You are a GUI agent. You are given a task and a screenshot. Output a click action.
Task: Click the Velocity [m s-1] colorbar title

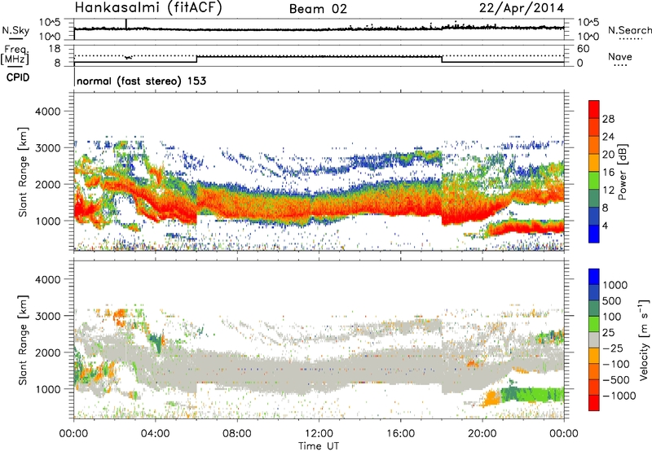(644, 339)
